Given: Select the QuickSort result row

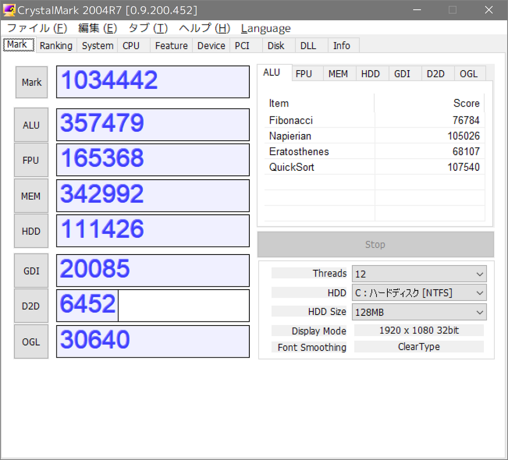Looking at the screenshot, I should [x=374, y=167].
